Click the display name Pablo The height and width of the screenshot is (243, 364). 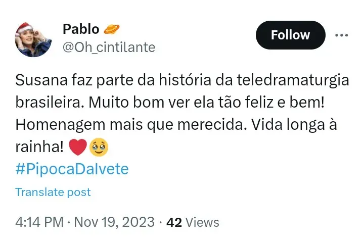[81, 29]
